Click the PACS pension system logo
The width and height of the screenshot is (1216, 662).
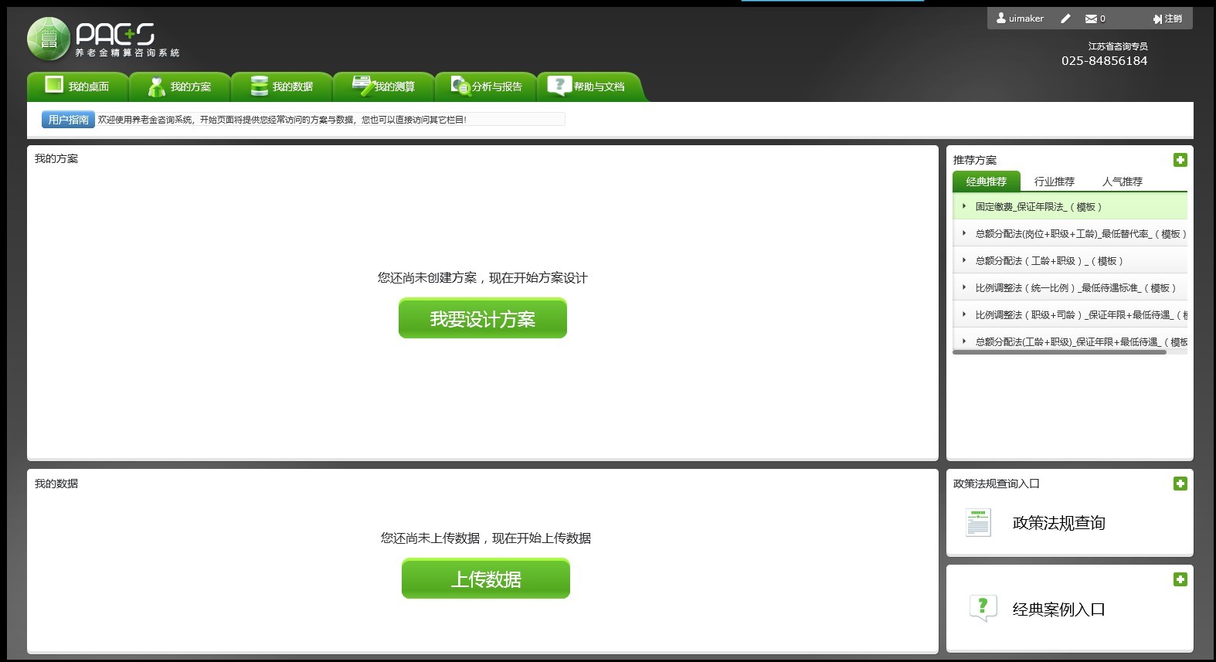[x=104, y=39]
